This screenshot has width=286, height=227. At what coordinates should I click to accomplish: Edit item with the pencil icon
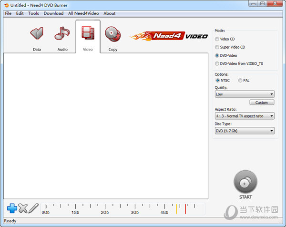point(33,208)
